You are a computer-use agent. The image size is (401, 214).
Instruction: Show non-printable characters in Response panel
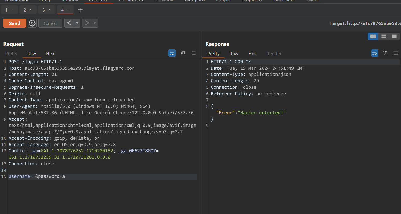(x=385, y=53)
